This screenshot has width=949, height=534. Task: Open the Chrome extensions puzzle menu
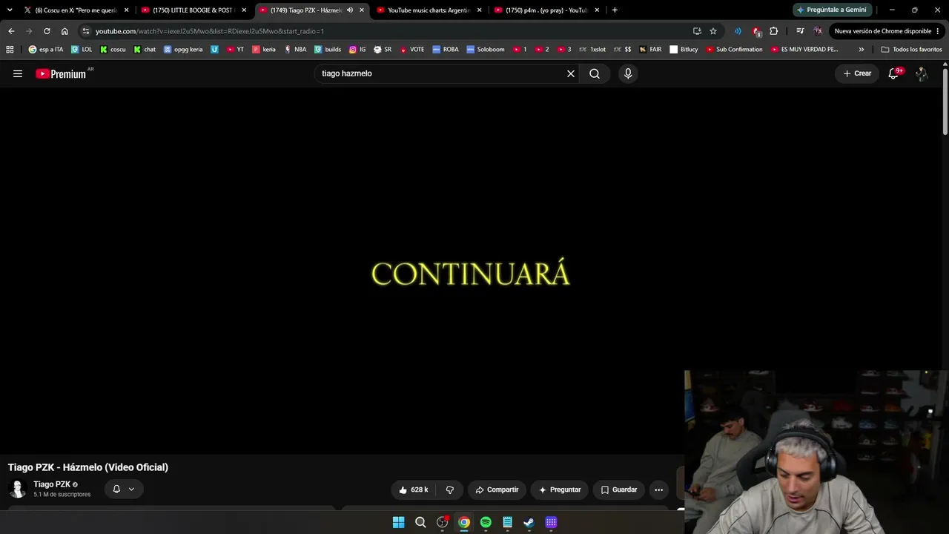(x=774, y=31)
